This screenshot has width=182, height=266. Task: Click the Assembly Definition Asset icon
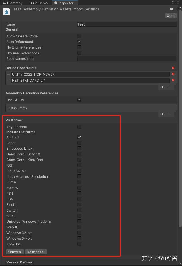point(6,12)
